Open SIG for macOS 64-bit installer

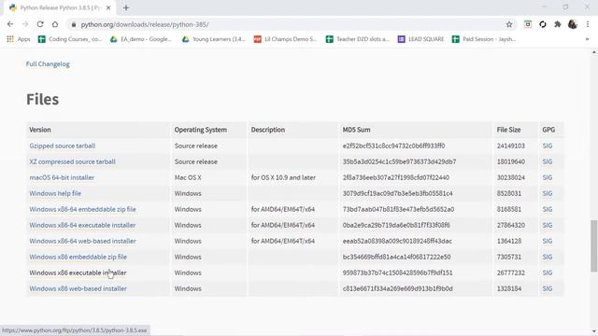pyautogui.click(x=548, y=177)
